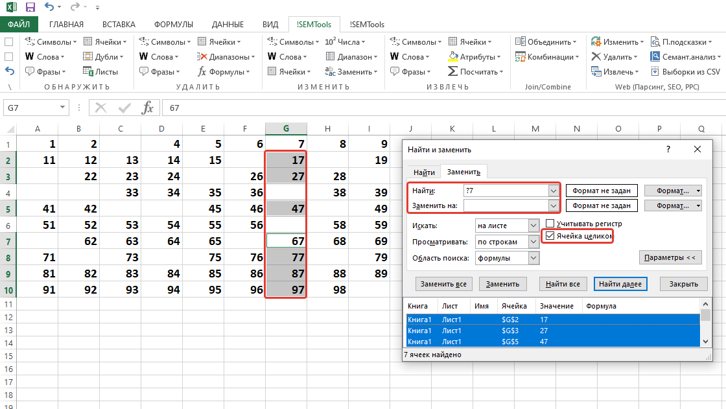Screen dimensions: 726x409
Task: Open the Формат dropdown in the Заменить на row
Action: coord(673,205)
